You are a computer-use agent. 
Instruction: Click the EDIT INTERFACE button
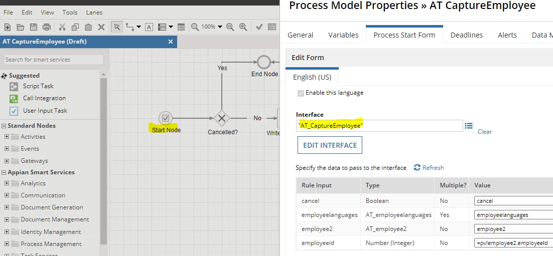[x=330, y=145]
